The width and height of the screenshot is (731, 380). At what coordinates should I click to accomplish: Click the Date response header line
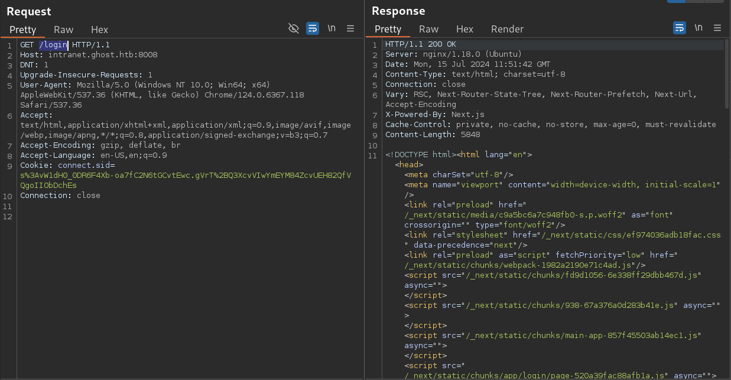468,64
